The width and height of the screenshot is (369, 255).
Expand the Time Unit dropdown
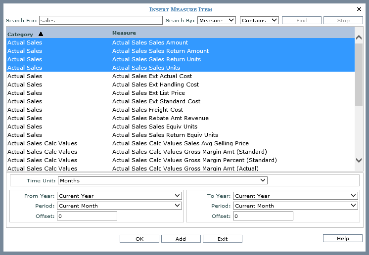(163, 180)
